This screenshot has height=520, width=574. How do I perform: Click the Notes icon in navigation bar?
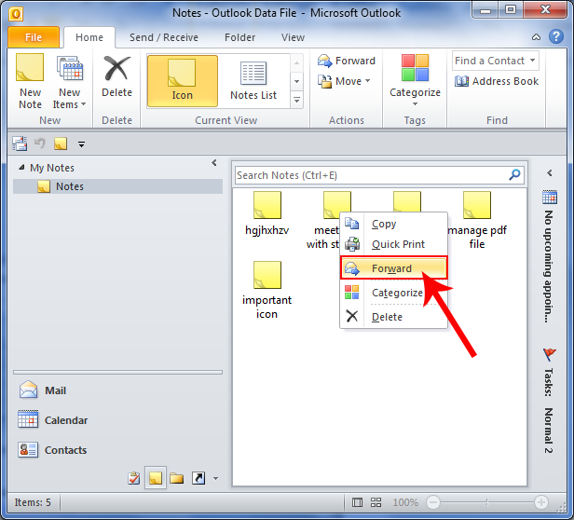156,478
